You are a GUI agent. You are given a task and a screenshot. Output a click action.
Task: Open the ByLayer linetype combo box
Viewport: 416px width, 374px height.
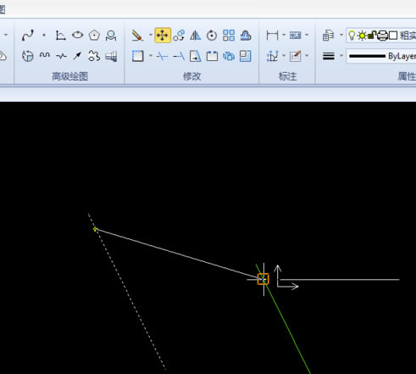coord(381,56)
